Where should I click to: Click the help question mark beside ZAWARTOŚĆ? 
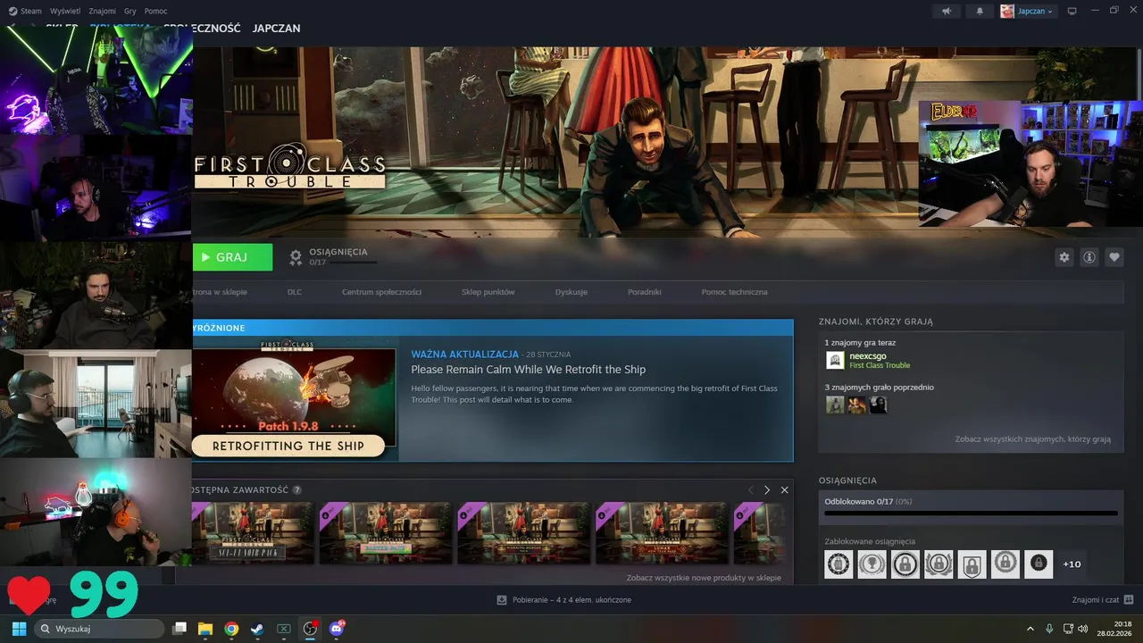tap(296, 490)
